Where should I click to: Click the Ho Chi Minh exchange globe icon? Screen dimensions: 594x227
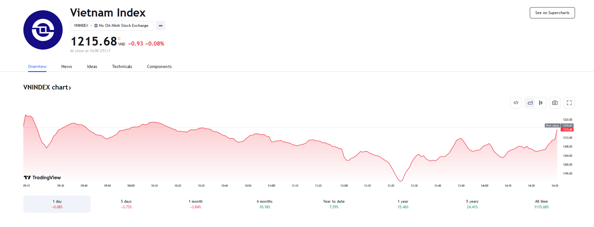point(96,26)
